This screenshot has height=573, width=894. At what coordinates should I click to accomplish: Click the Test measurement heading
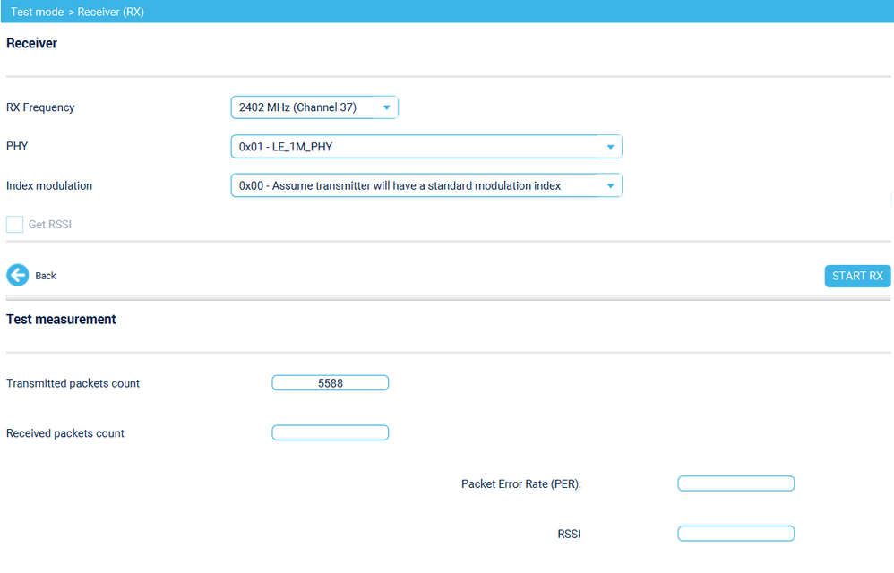click(x=61, y=320)
